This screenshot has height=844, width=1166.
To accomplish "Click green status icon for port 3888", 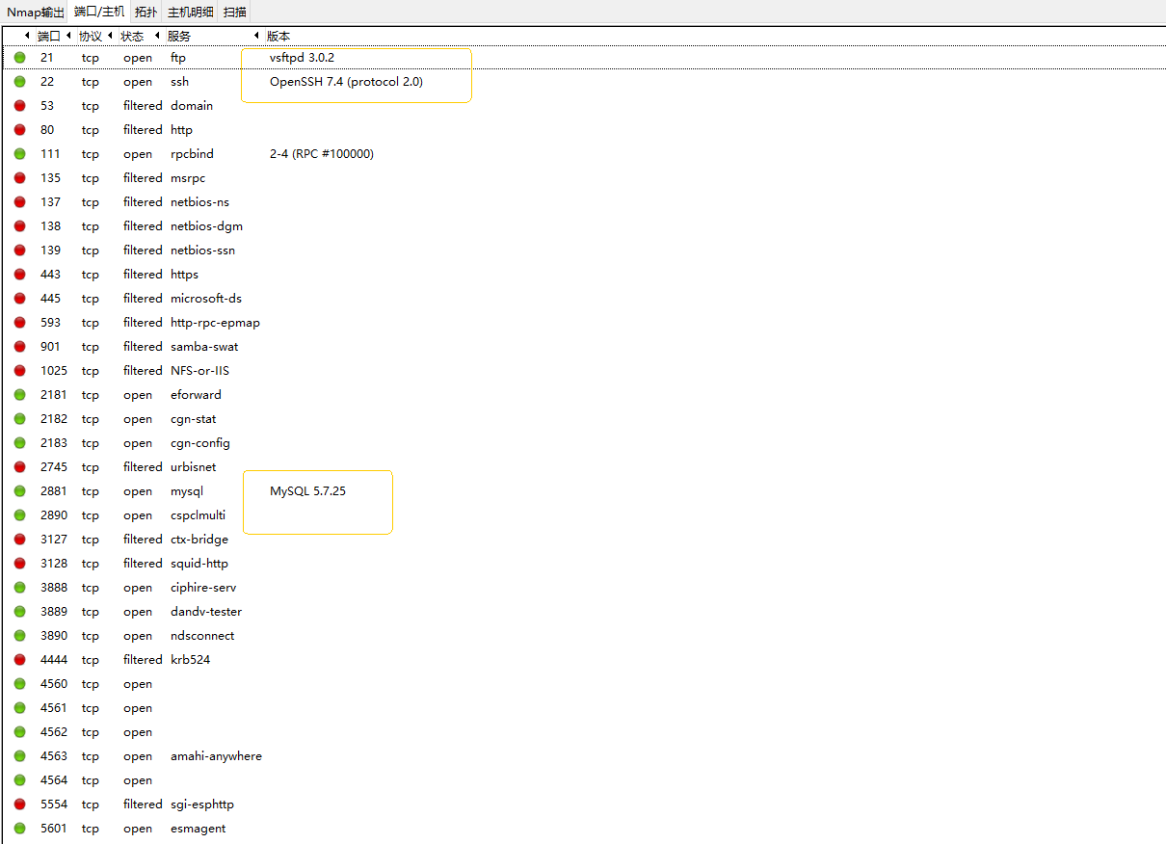I will (20, 588).
